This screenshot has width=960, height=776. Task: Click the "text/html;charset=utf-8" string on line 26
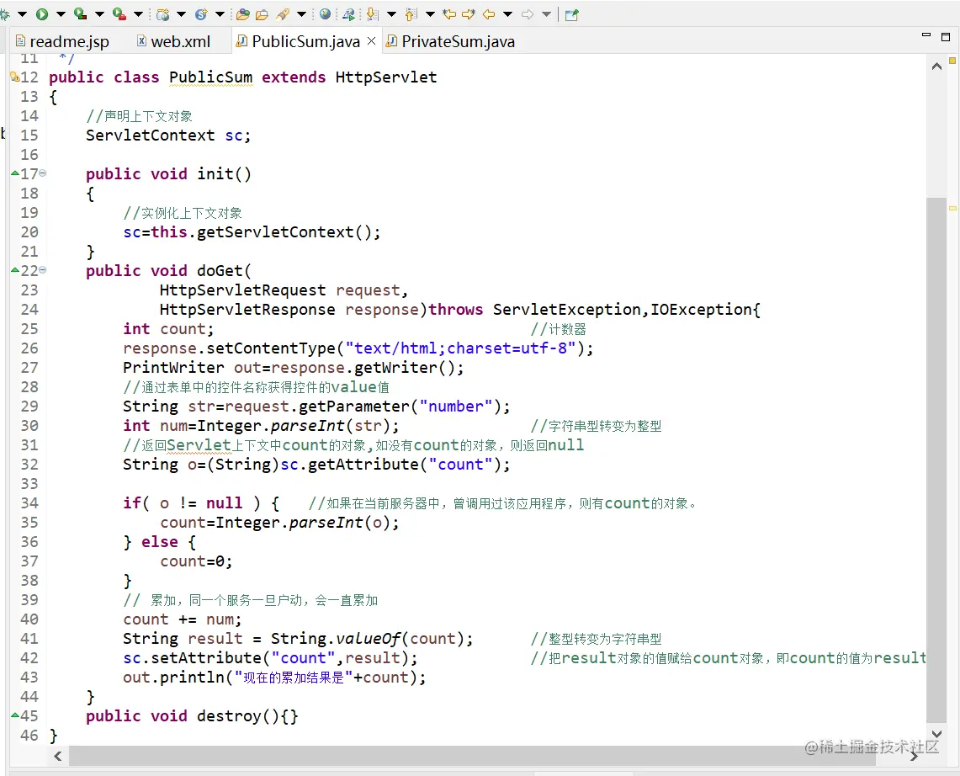click(460, 348)
